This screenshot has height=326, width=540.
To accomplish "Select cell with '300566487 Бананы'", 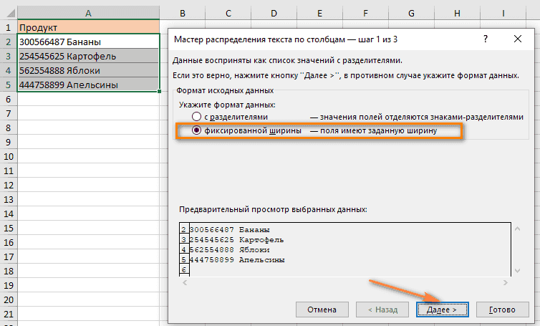I will tap(88, 42).
